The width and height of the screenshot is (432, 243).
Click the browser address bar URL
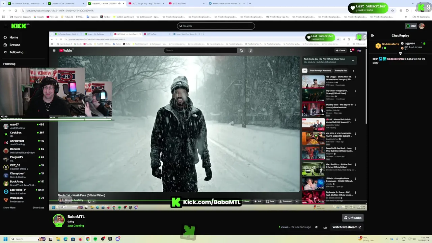coord(60,11)
